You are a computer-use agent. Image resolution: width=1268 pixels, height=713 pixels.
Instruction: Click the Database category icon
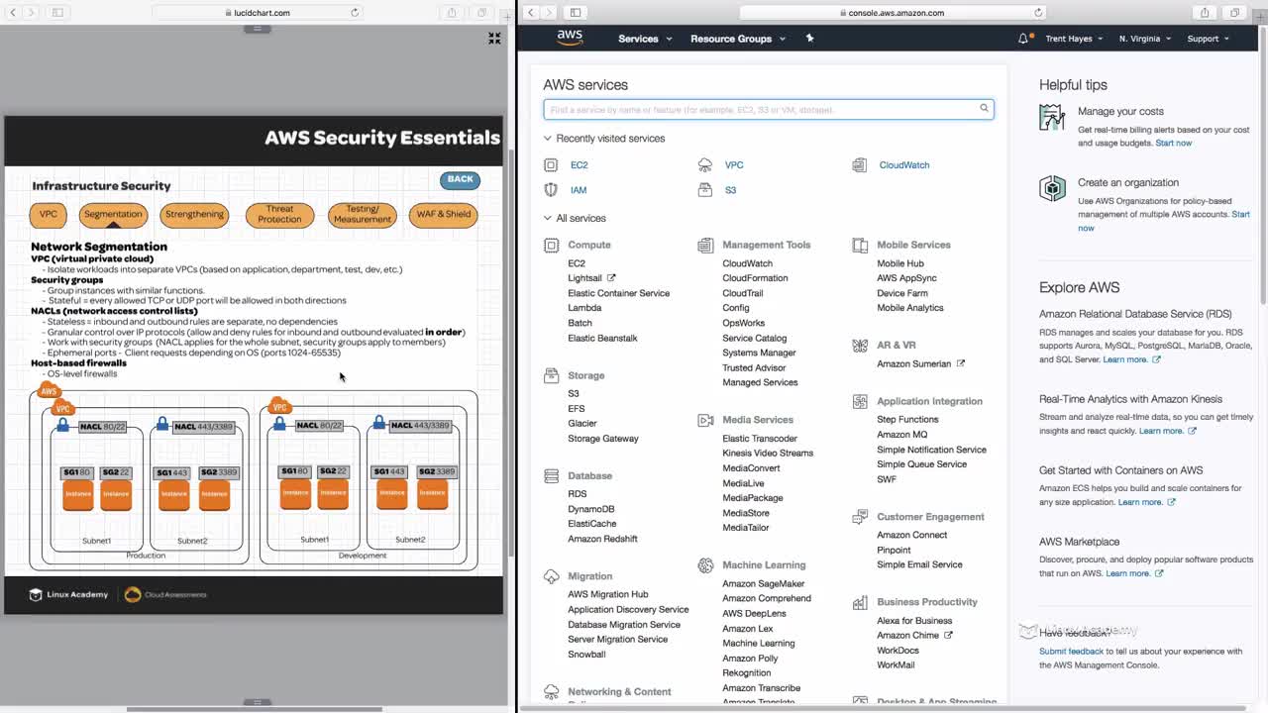click(552, 476)
